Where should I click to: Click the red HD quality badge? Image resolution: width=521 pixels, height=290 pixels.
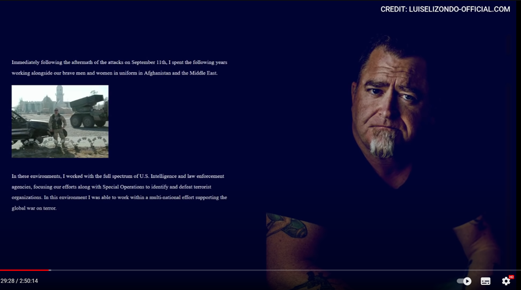tap(512, 277)
